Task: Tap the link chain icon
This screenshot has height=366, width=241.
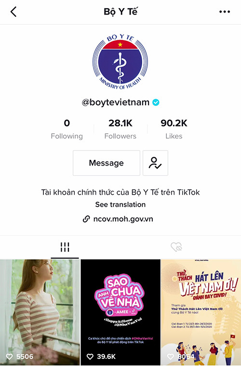Action: [x=86, y=219]
